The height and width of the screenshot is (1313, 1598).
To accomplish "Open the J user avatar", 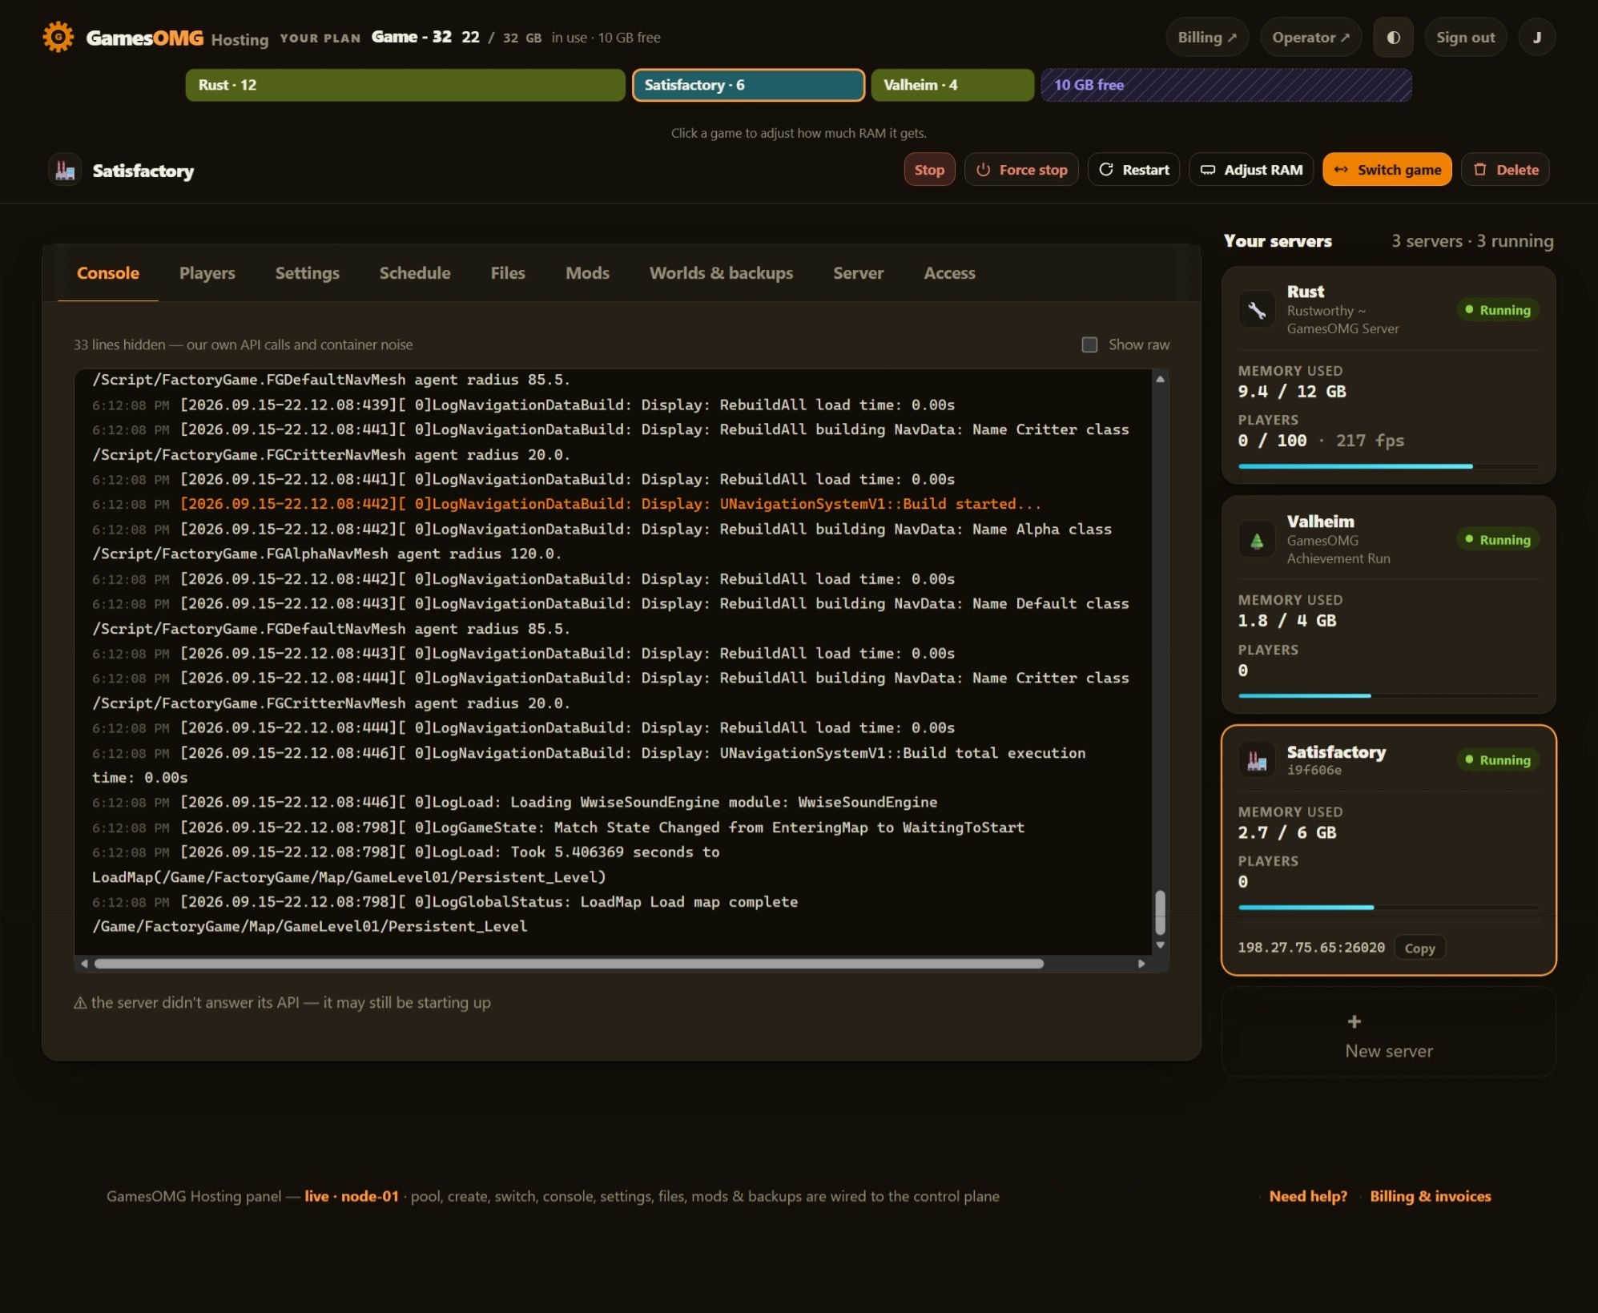I will [1536, 38].
